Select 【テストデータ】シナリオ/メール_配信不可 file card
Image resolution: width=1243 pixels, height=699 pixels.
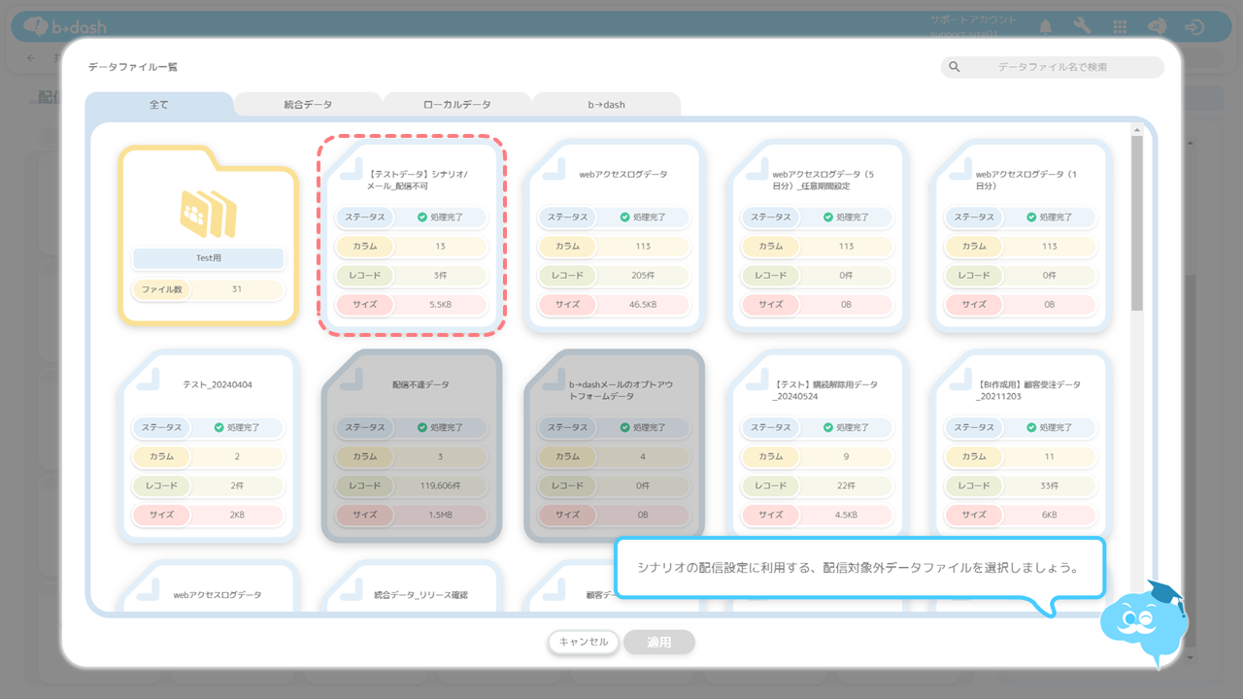tap(412, 235)
